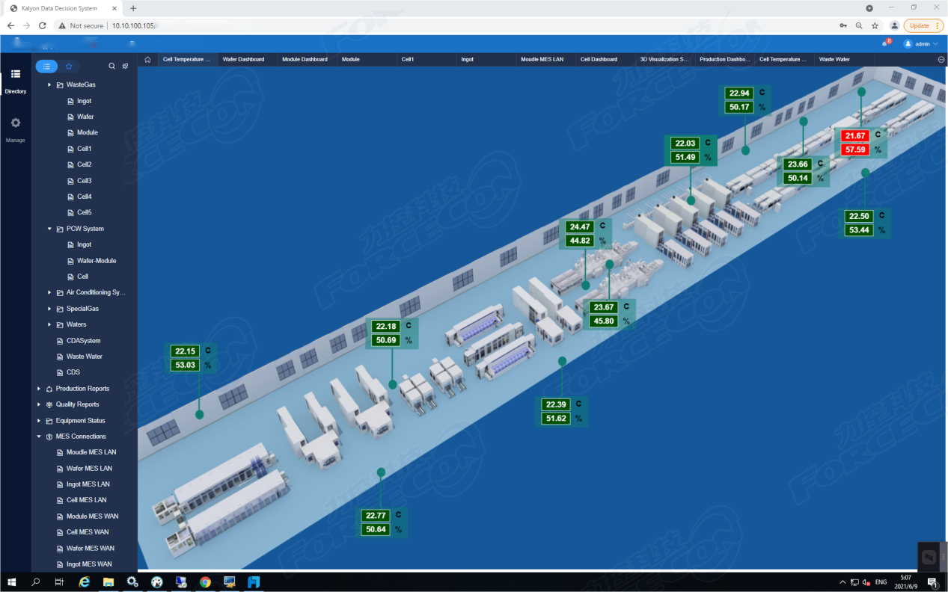948x592 pixels.
Task: Open the admin user dropdown
Action: pyautogui.click(x=921, y=44)
